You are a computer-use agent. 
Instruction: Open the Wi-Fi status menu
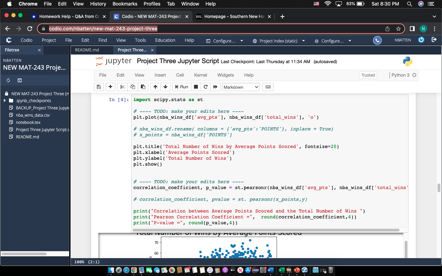(327, 4)
